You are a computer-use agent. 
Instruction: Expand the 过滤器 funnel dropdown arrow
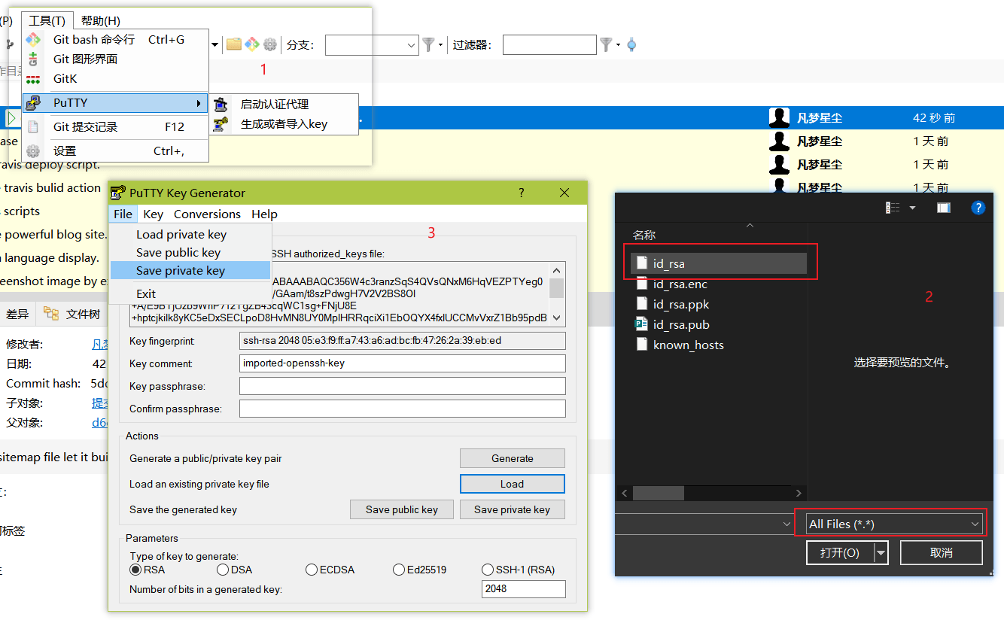point(618,45)
